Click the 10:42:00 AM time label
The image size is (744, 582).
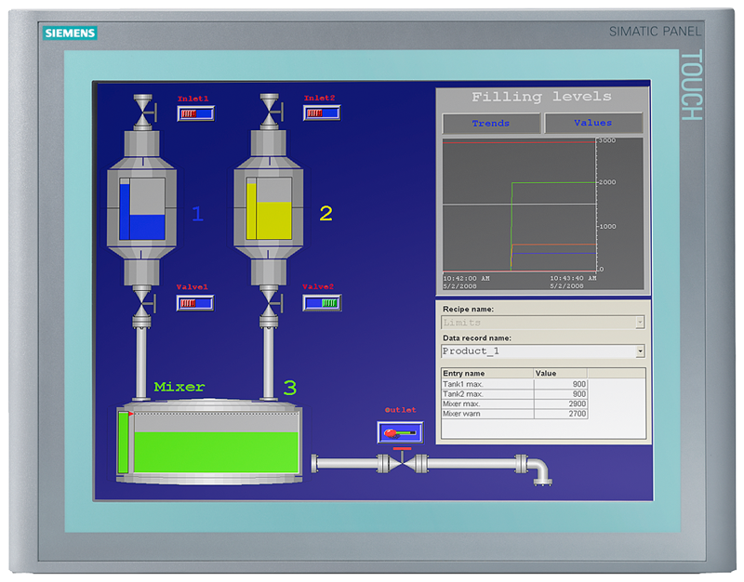pos(467,278)
